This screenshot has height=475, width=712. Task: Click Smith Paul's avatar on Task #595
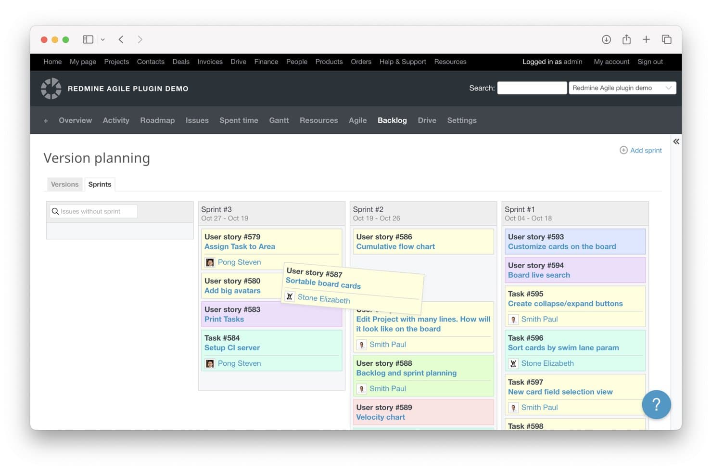[x=513, y=320]
